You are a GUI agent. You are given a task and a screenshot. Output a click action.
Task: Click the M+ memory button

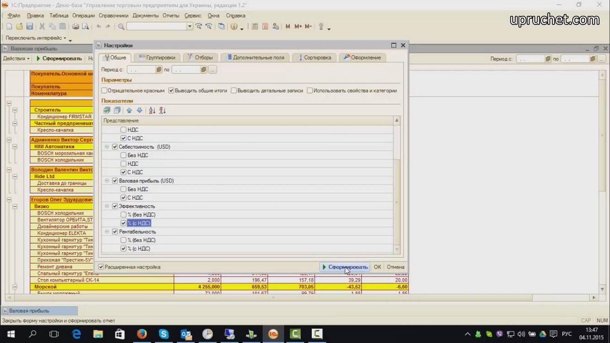point(298,27)
